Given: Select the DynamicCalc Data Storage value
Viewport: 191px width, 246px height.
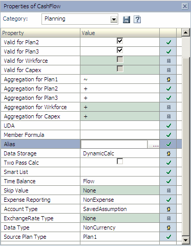Looking at the screenshot, I should pos(98,153).
